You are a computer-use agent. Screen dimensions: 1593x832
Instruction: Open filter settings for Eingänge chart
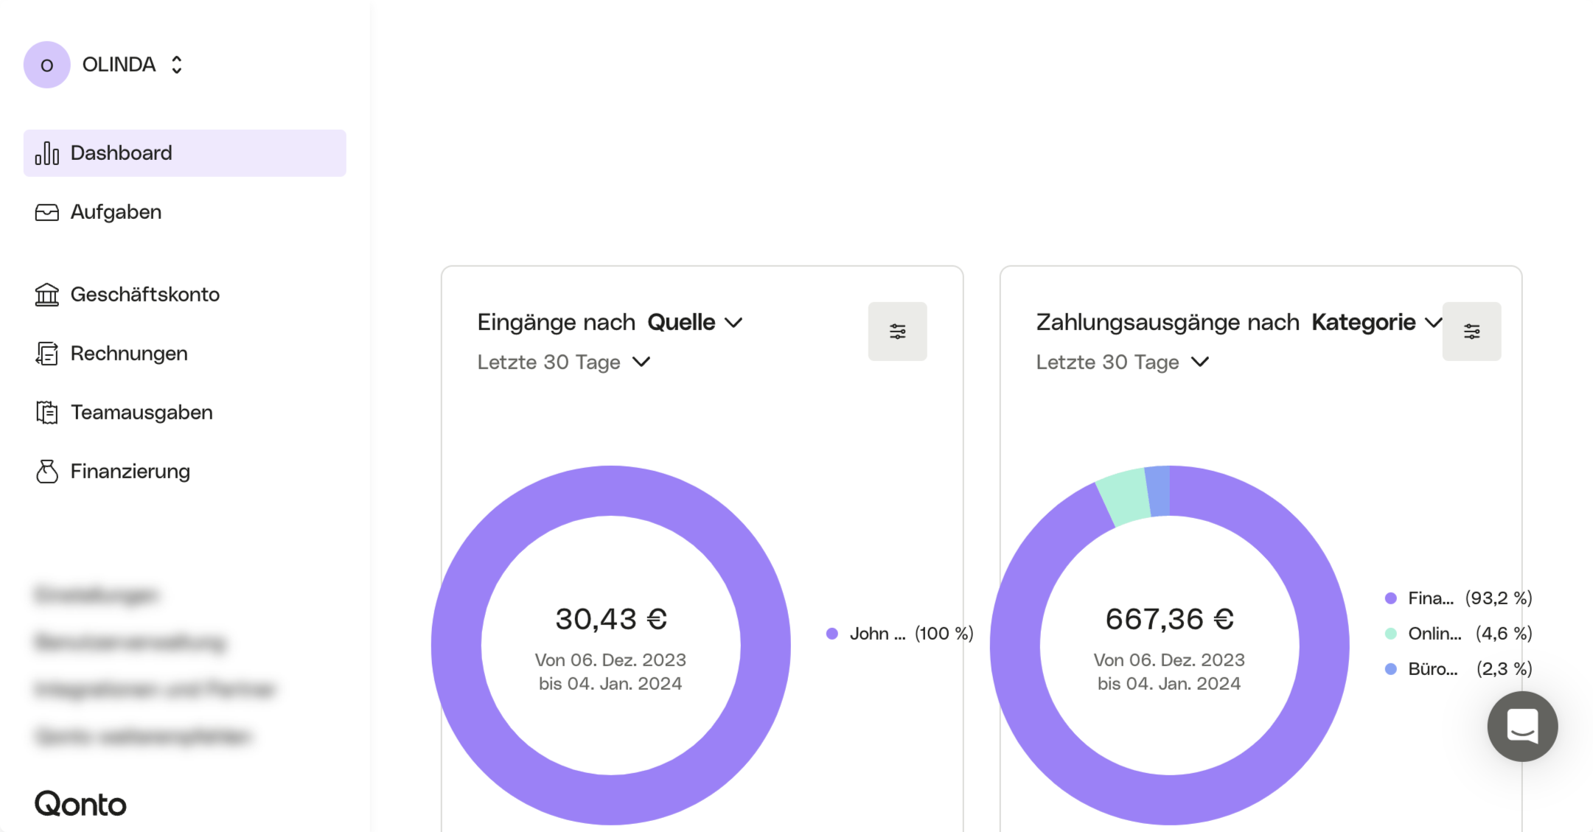click(897, 332)
